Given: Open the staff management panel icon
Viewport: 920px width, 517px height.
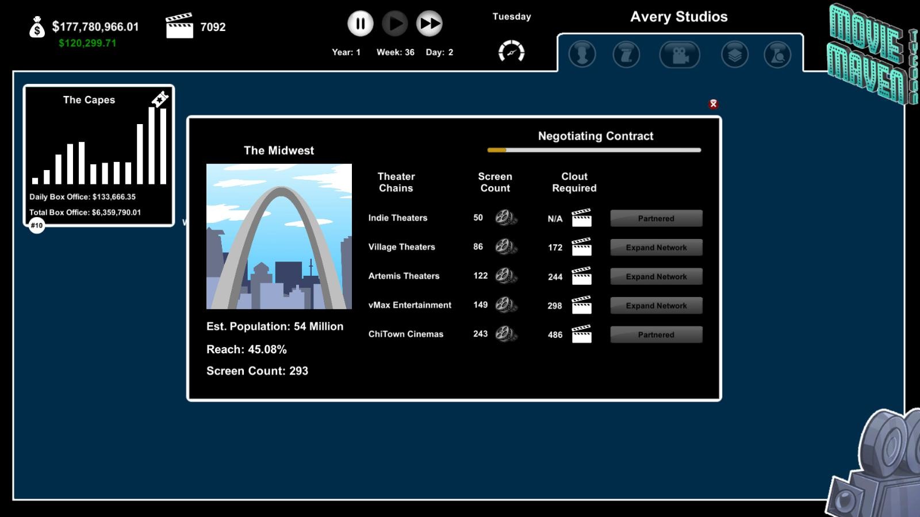Looking at the screenshot, I should [x=582, y=55].
